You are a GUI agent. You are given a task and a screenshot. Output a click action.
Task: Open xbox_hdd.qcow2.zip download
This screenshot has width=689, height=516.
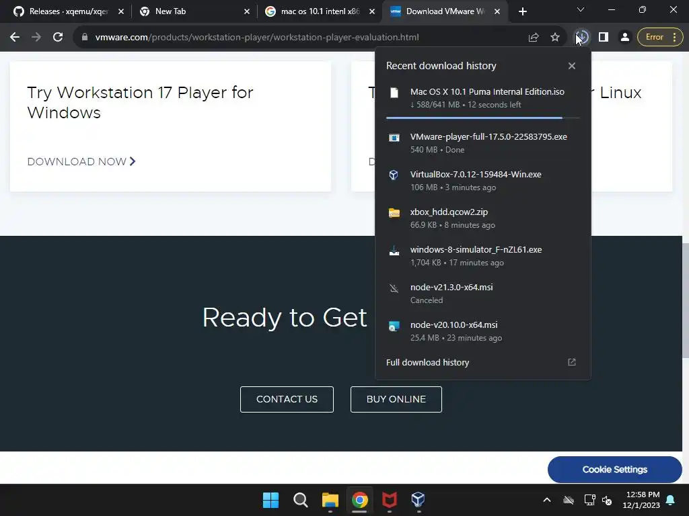(449, 212)
